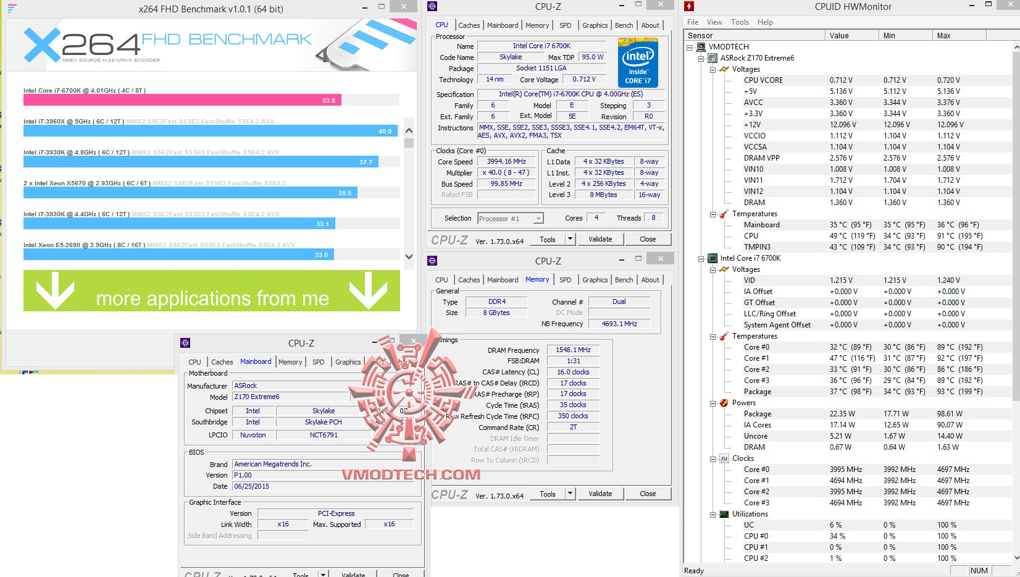Click the Temperatures icon under Intel Core i7 6700K
The height and width of the screenshot is (577, 1020).
[724, 336]
